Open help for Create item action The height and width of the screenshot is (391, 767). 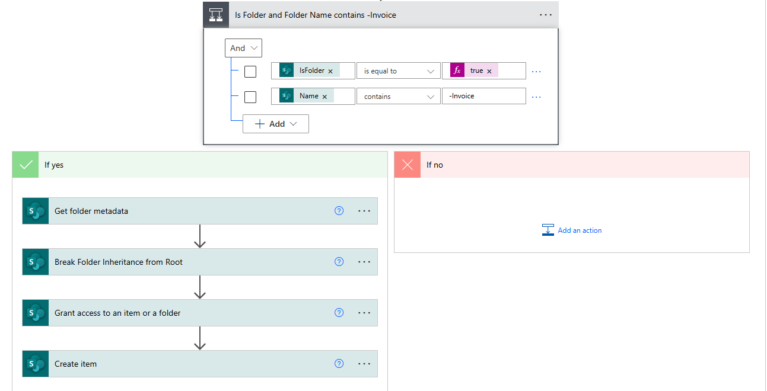pyautogui.click(x=339, y=364)
